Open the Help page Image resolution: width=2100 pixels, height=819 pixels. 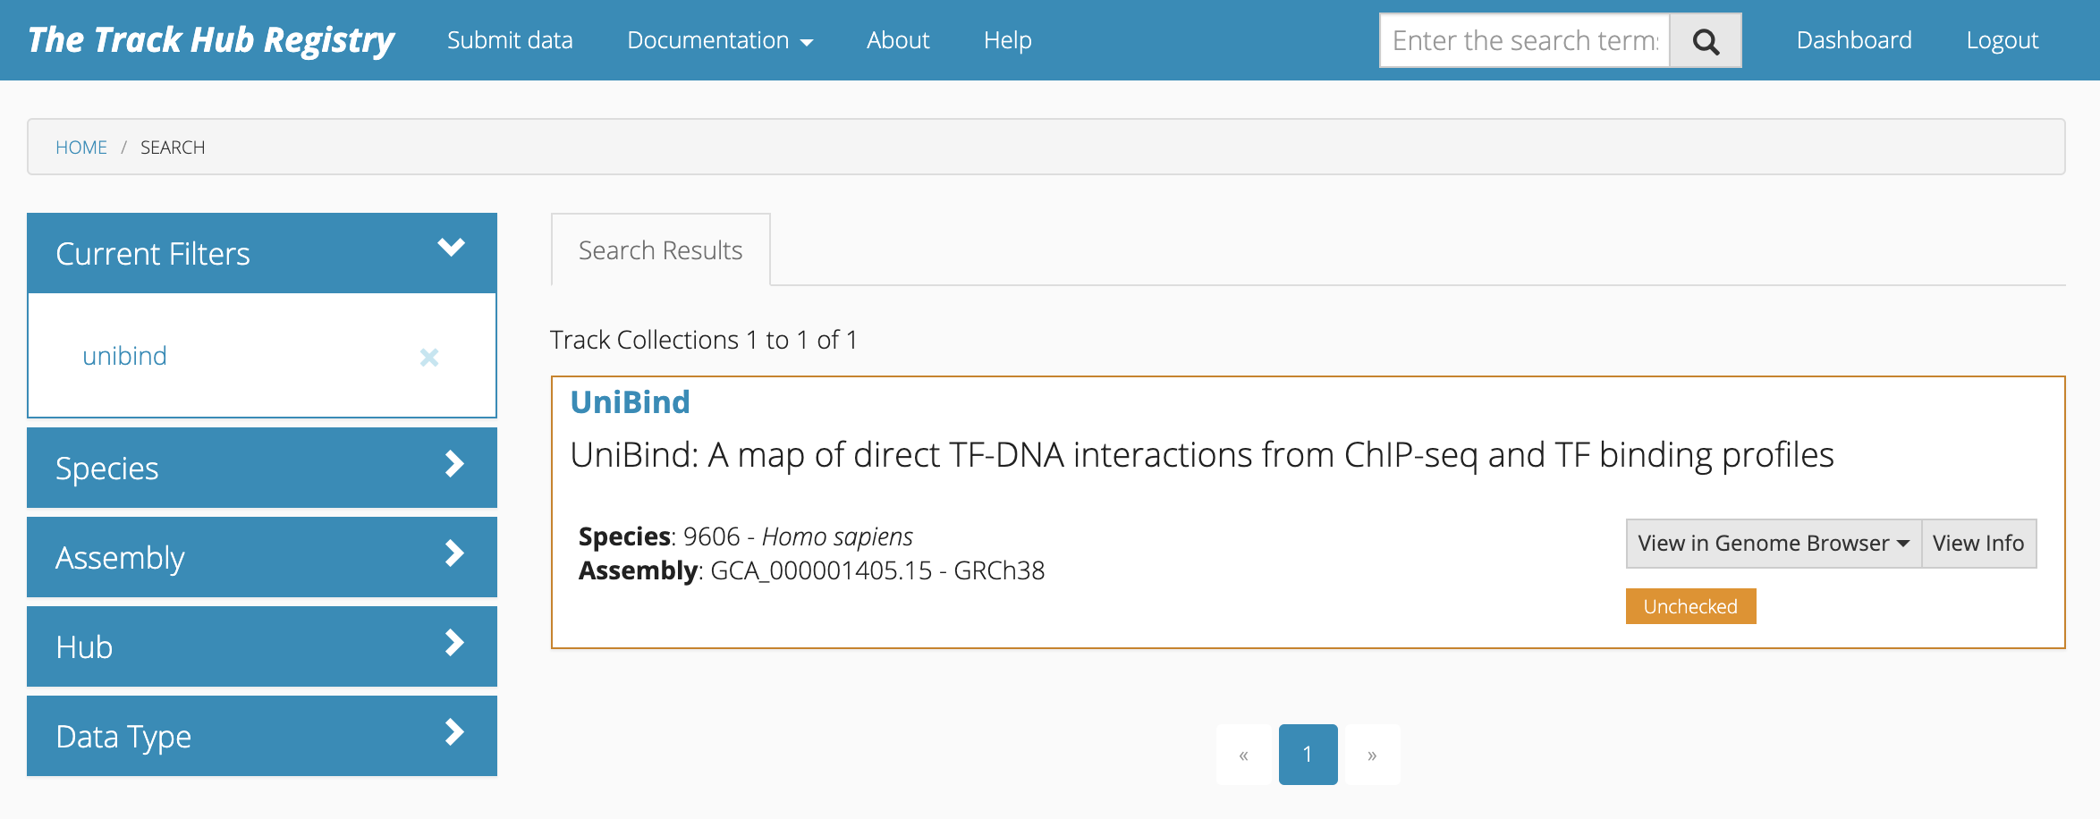(x=1007, y=41)
